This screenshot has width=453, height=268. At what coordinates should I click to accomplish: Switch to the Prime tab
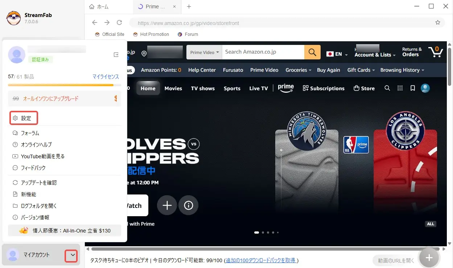(156, 7)
